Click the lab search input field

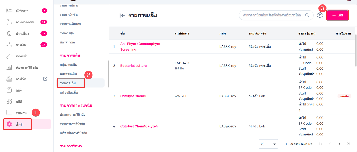[272, 15]
